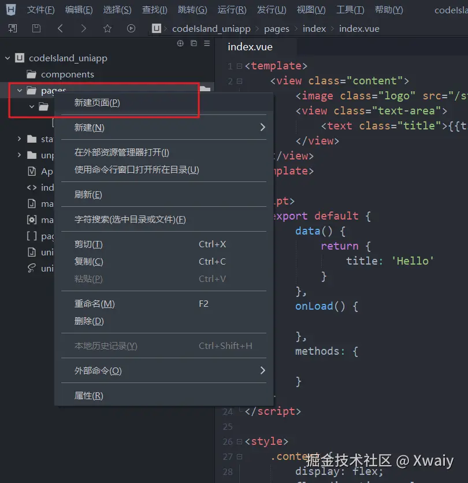Open the 编辑(E) menu
Viewport: 468px width, 483px height.
pos(79,10)
